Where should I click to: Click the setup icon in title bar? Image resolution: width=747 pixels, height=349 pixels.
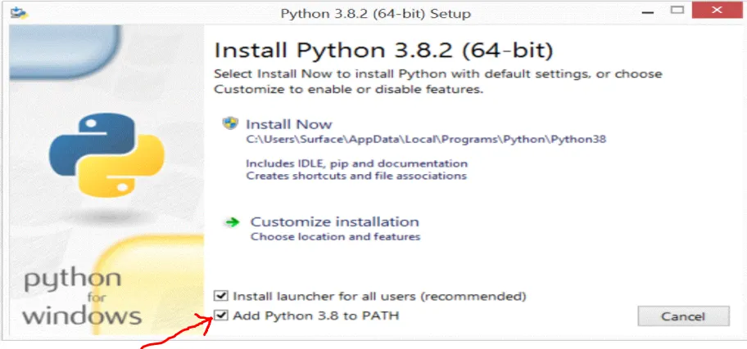click(x=20, y=12)
